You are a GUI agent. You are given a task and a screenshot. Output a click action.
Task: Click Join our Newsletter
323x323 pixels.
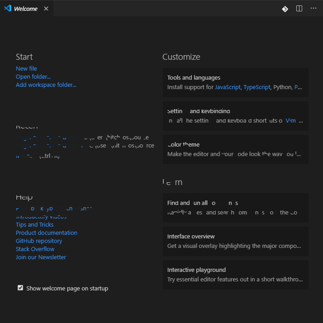click(41, 257)
